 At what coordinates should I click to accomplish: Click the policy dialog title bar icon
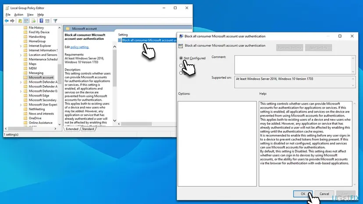pos(181,36)
